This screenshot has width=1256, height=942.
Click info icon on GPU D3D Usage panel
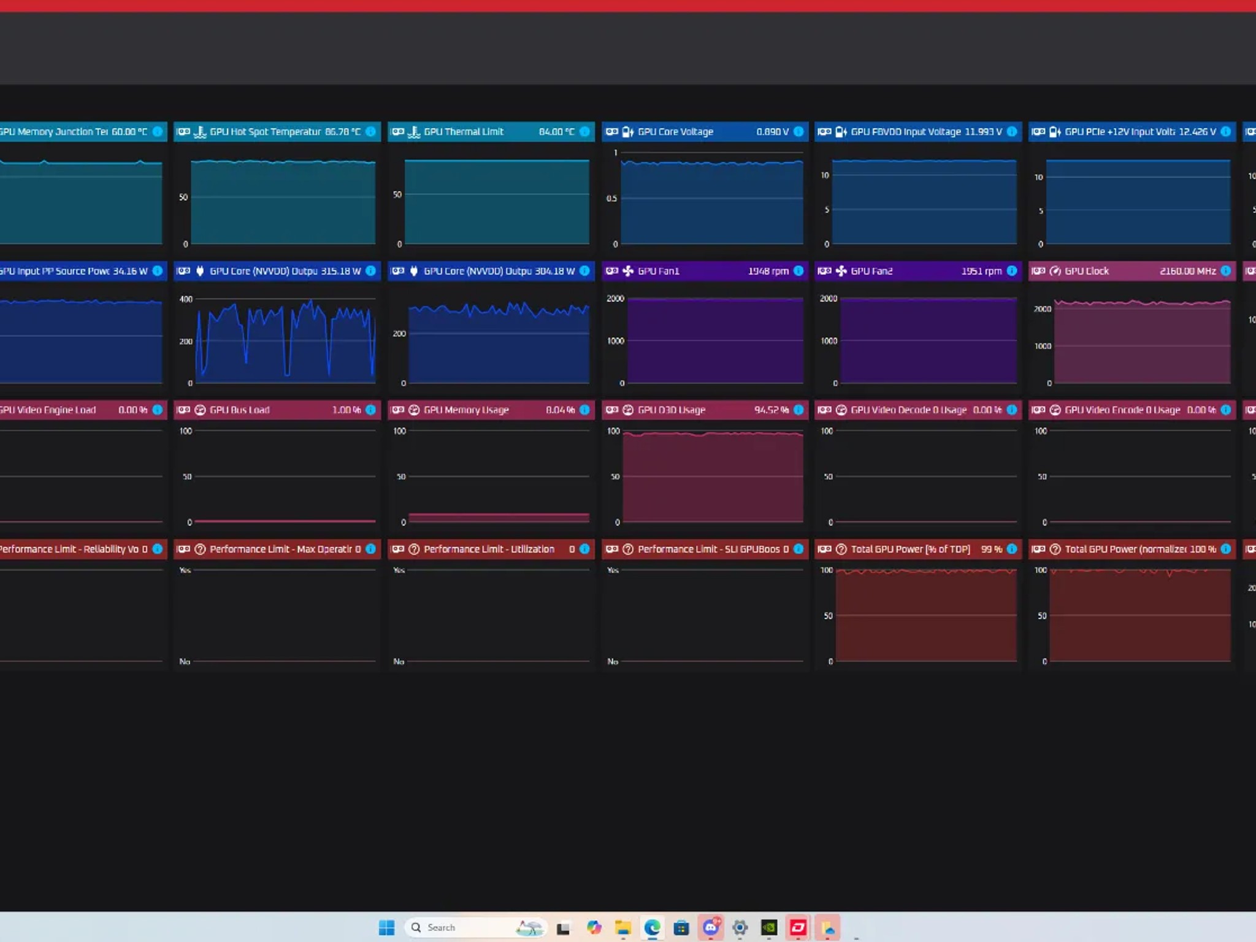[x=798, y=410]
